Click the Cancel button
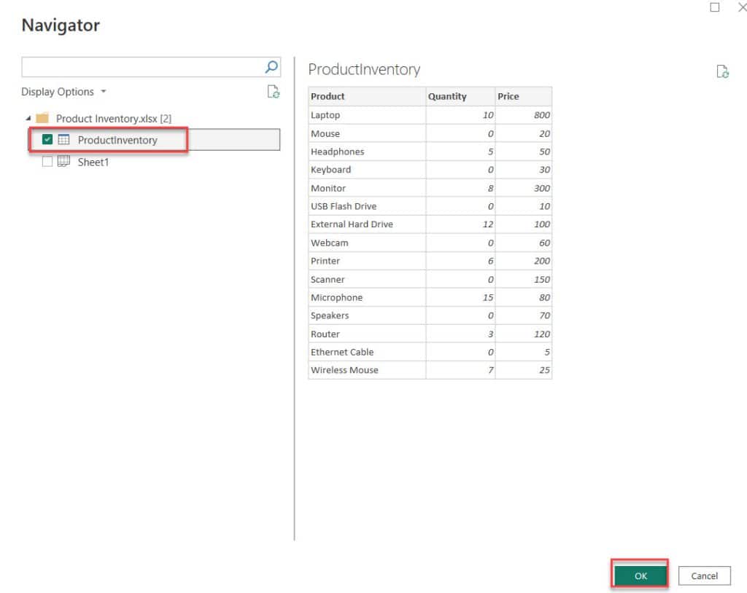The image size is (747, 593). [704, 576]
